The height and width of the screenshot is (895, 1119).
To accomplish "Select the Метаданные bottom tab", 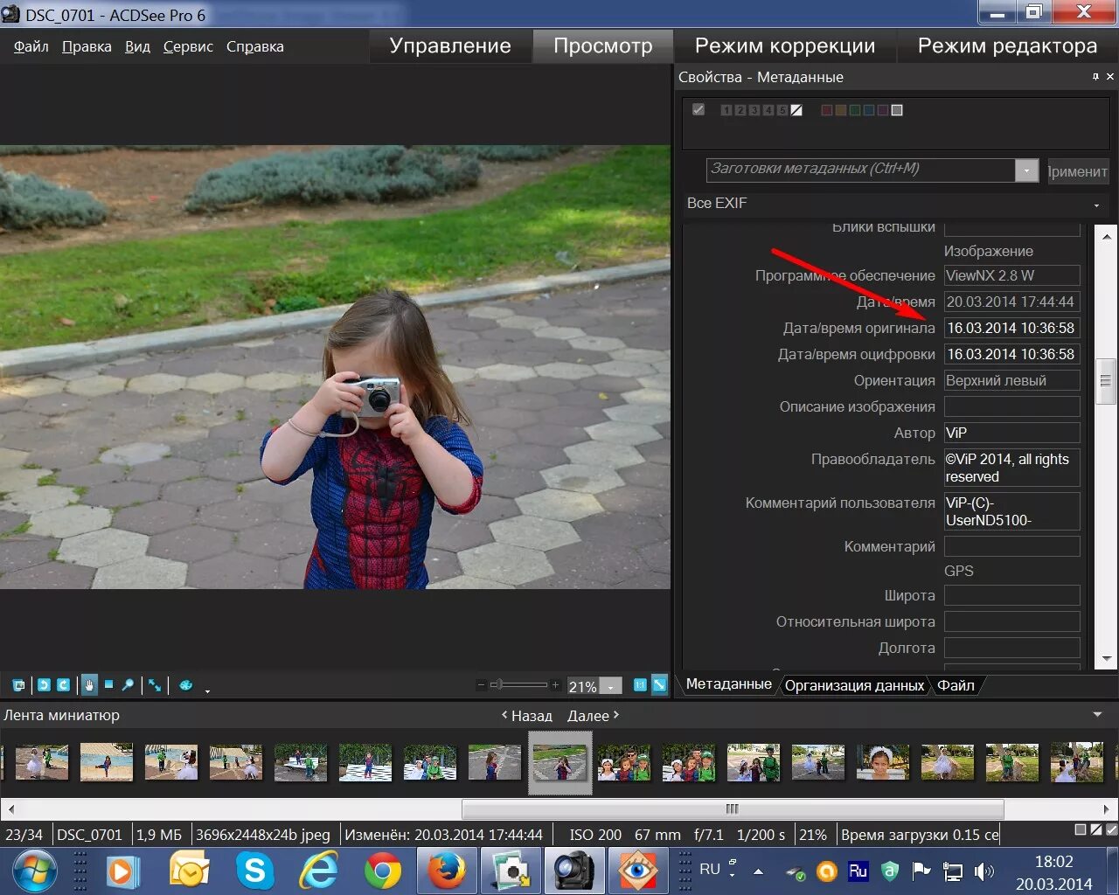I will pos(728,684).
